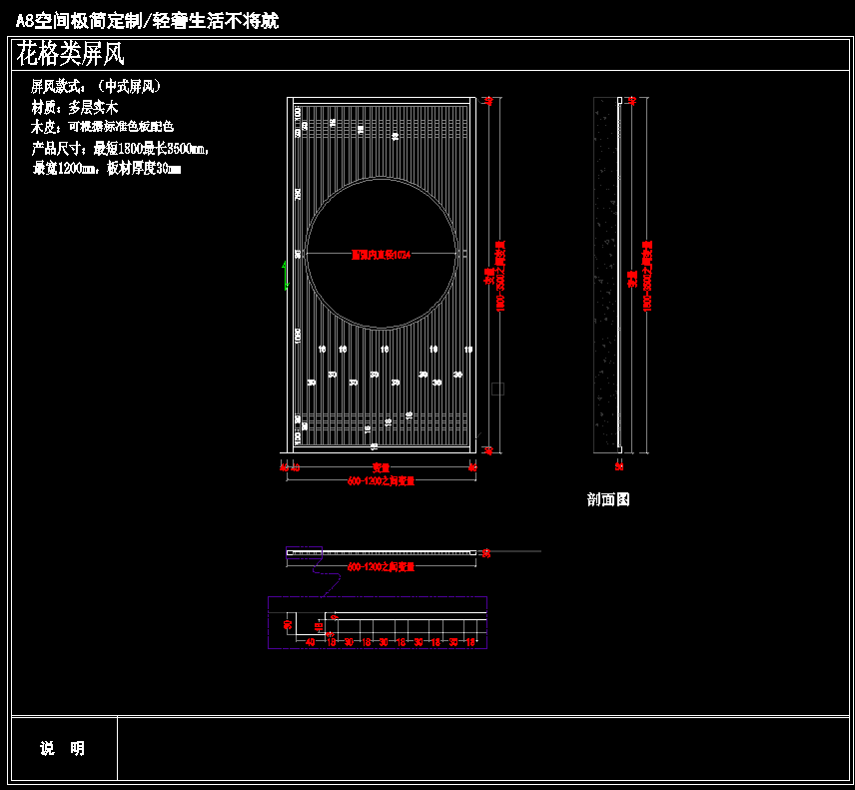Select the 屏风款式 (中式屏风) text line
855x790 pixels.
tap(96, 87)
